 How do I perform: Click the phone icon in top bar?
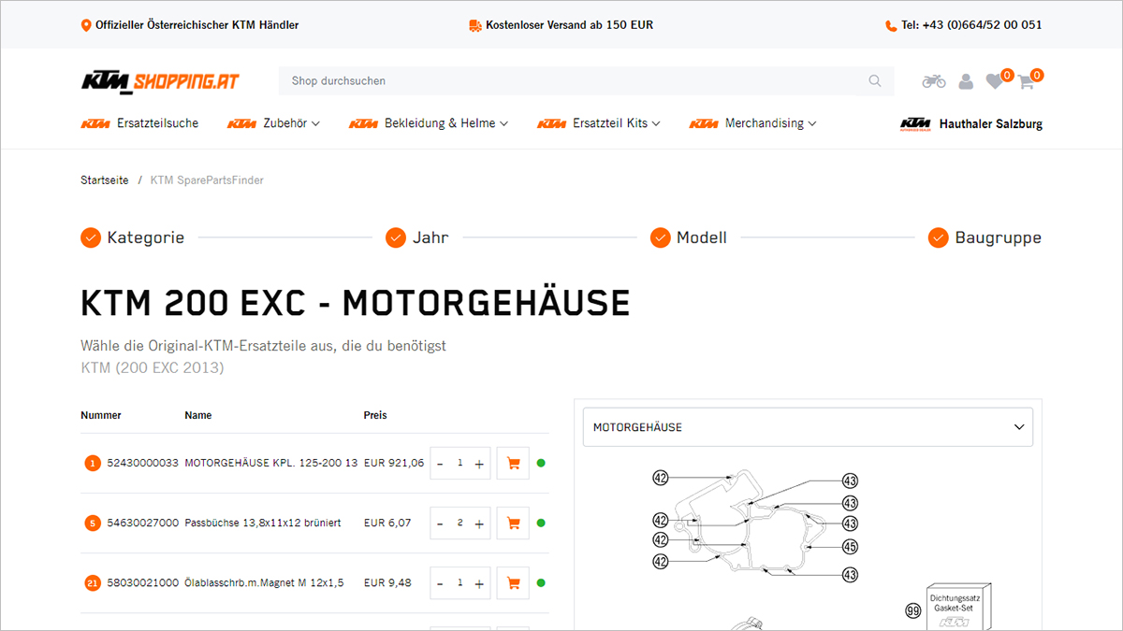click(x=891, y=26)
